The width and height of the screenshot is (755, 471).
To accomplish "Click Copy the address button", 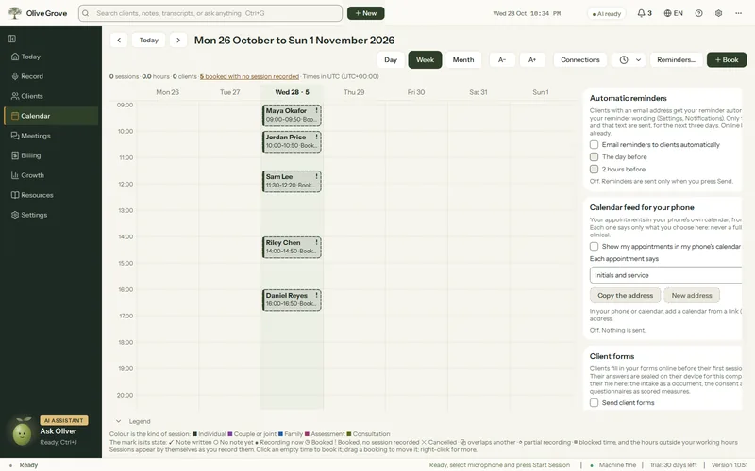I will click(x=625, y=296).
